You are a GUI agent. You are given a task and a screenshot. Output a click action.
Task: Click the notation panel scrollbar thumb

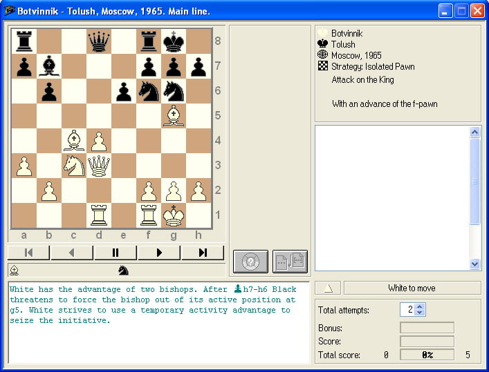(x=474, y=181)
